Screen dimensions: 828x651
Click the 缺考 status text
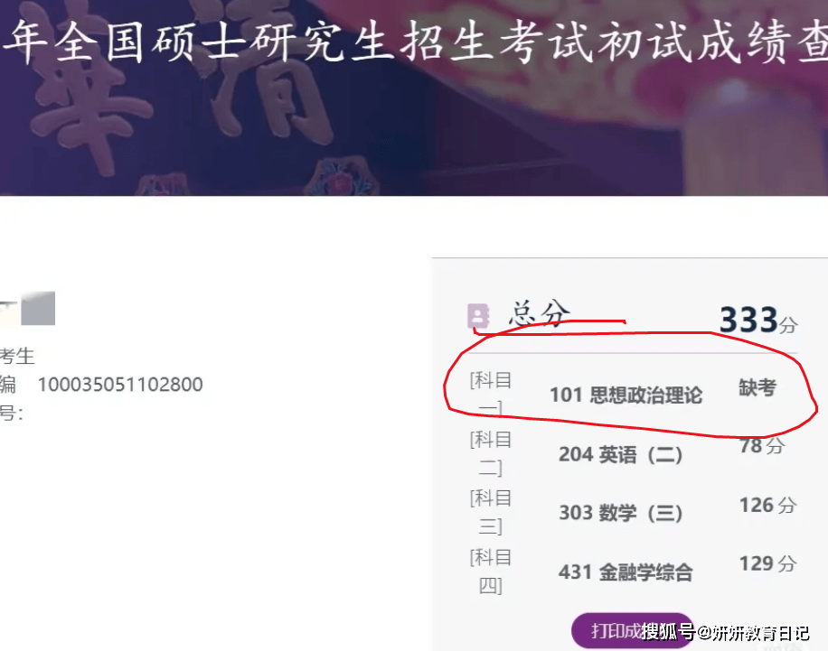click(757, 387)
